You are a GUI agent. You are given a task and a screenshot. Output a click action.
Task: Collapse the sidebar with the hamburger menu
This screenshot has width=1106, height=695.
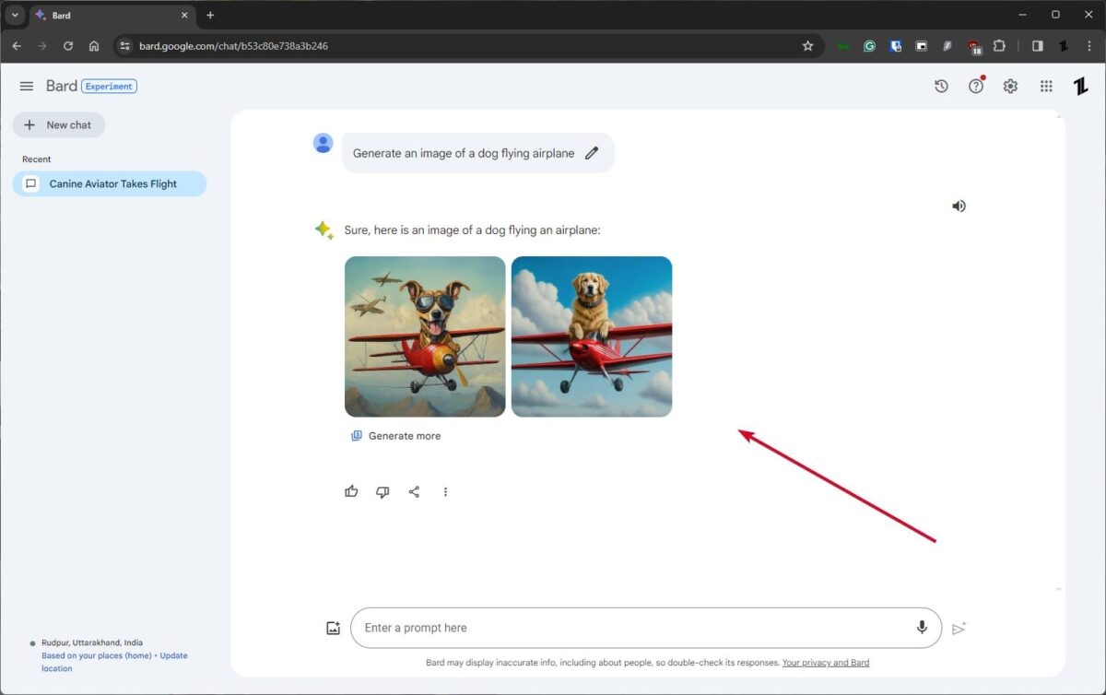[x=26, y=86]
